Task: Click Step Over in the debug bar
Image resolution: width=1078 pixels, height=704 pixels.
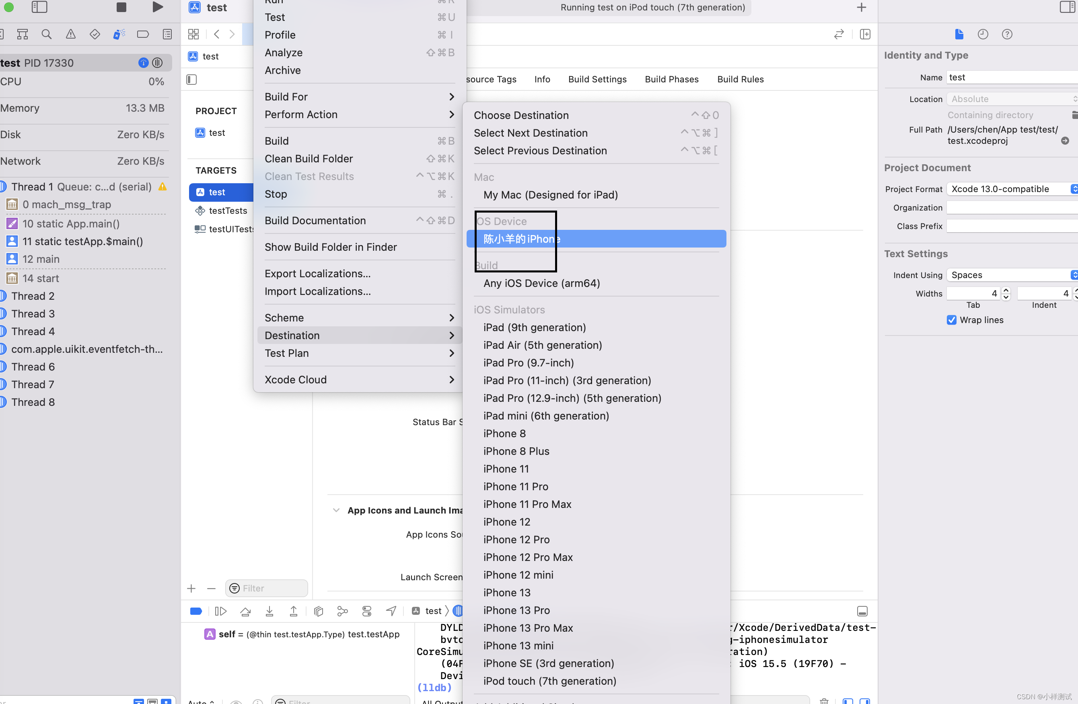Action: click(245, 611)
